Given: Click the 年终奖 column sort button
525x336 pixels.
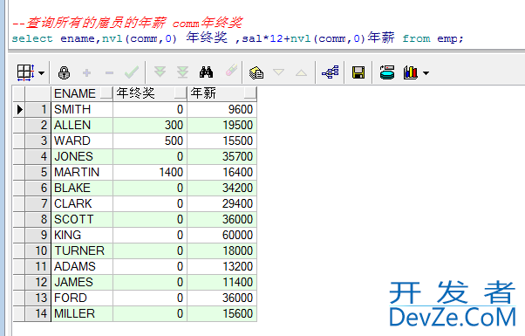Looking at the screenshot, I should coord(181,93).
